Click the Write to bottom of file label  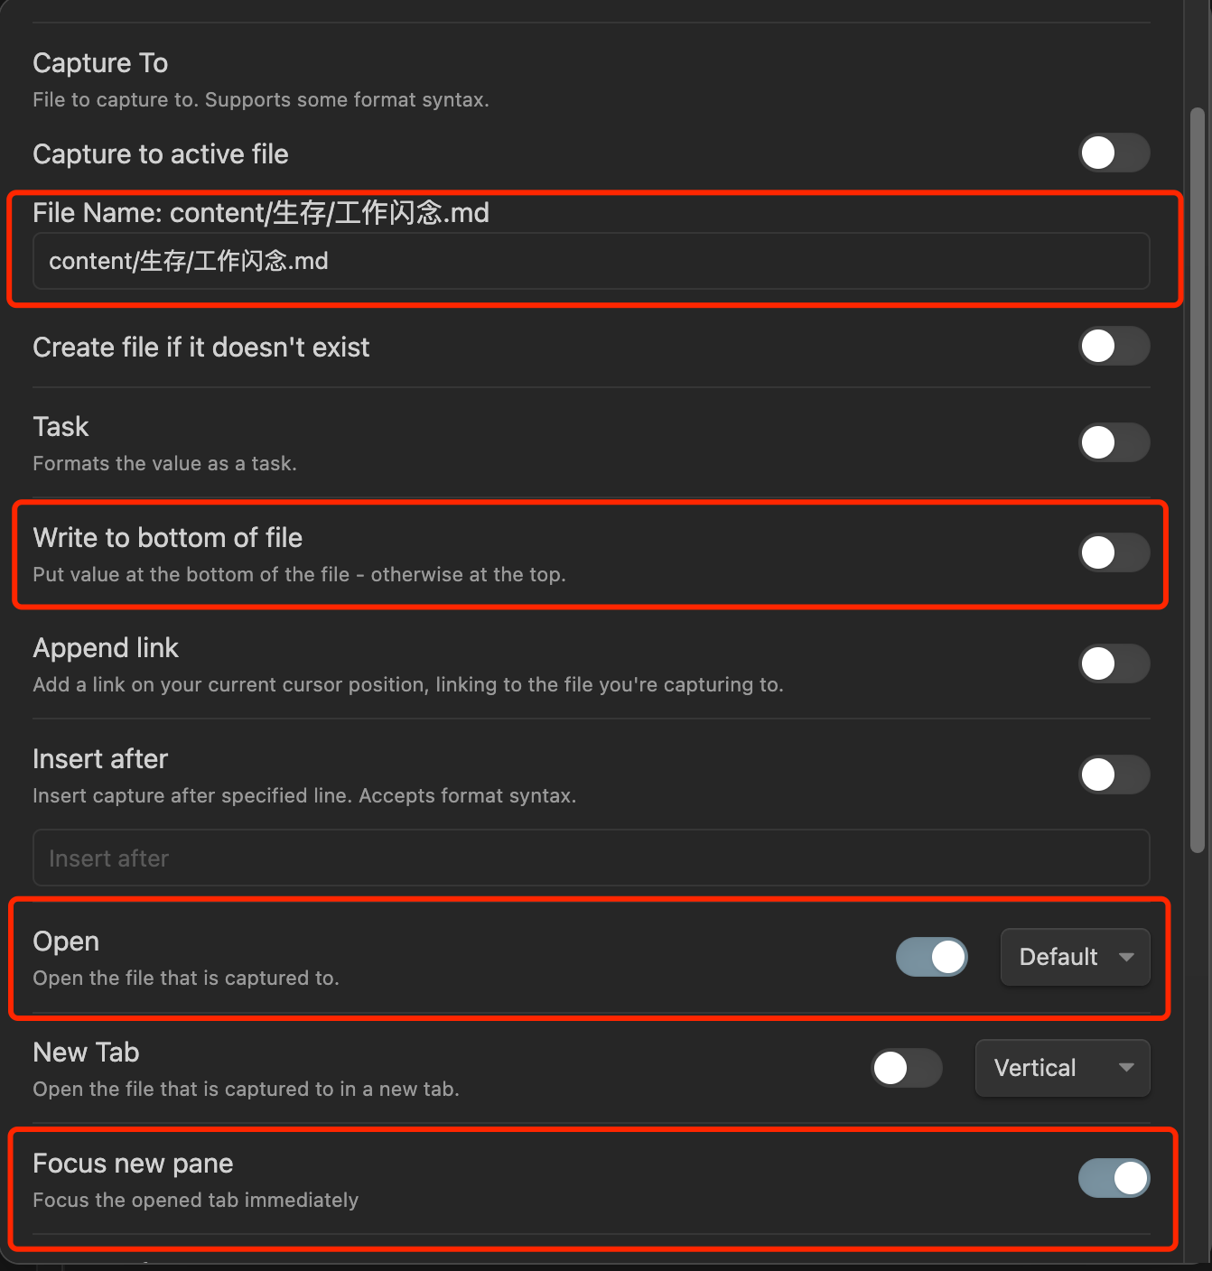(x=167, y=538)
